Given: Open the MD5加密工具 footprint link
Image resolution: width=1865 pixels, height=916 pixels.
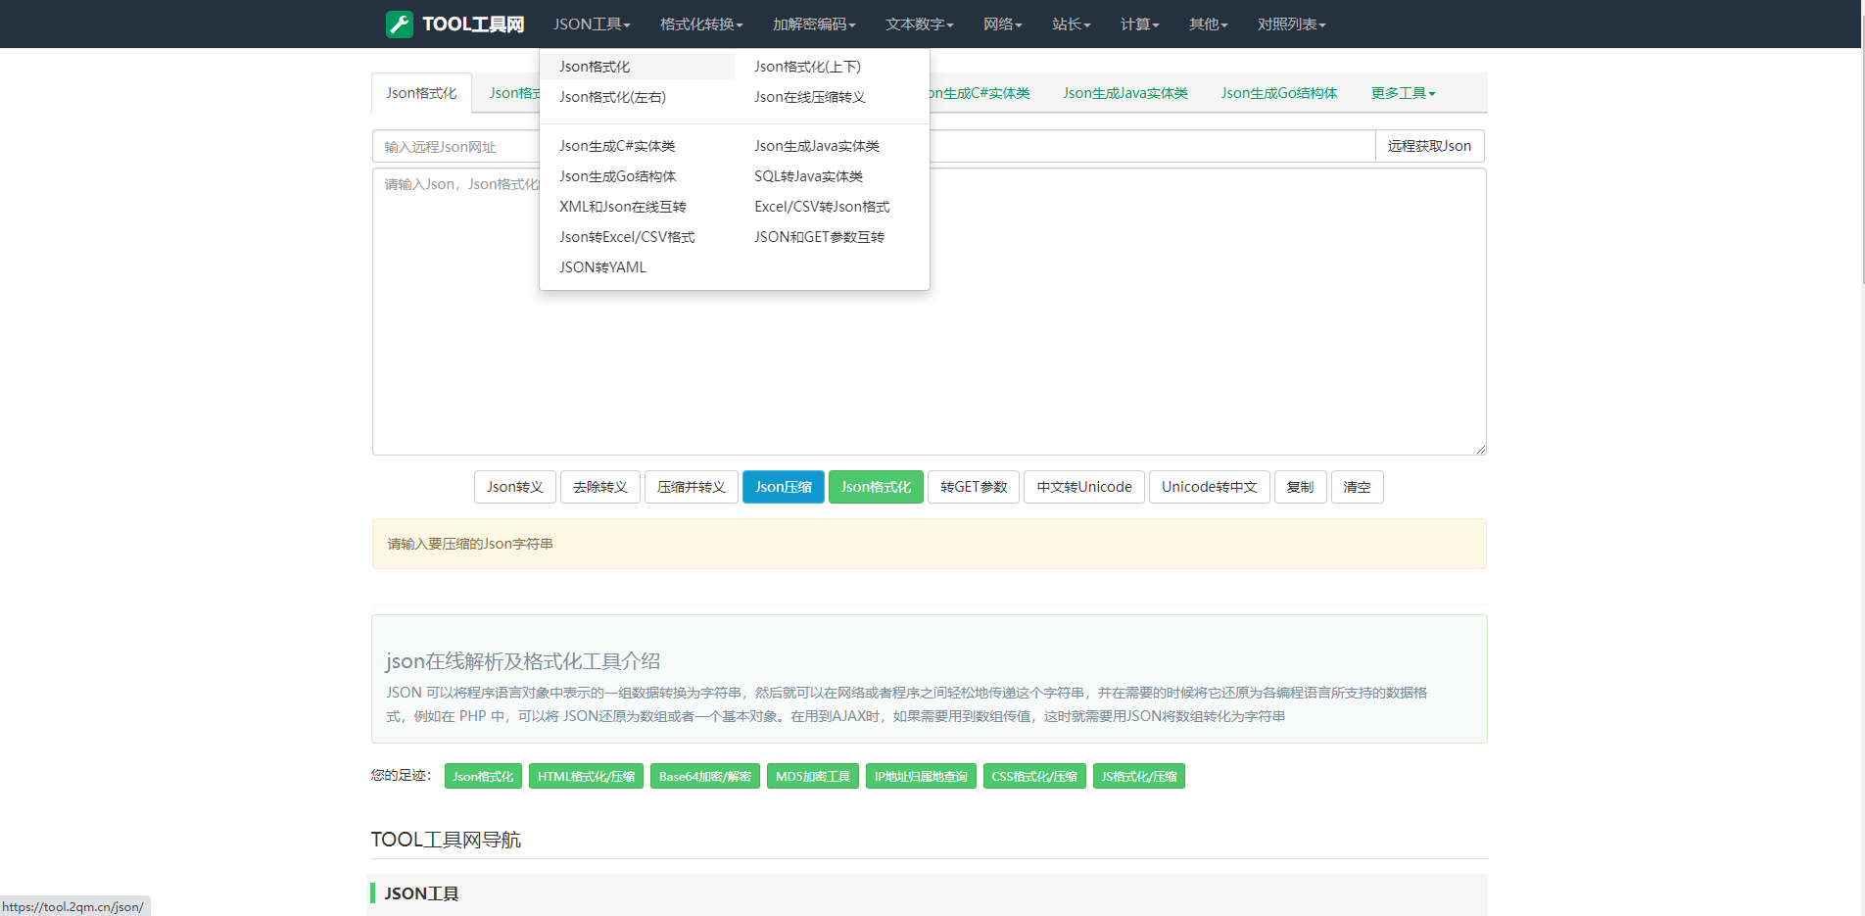Looking at the screenshot, I should tap(813, 776).
